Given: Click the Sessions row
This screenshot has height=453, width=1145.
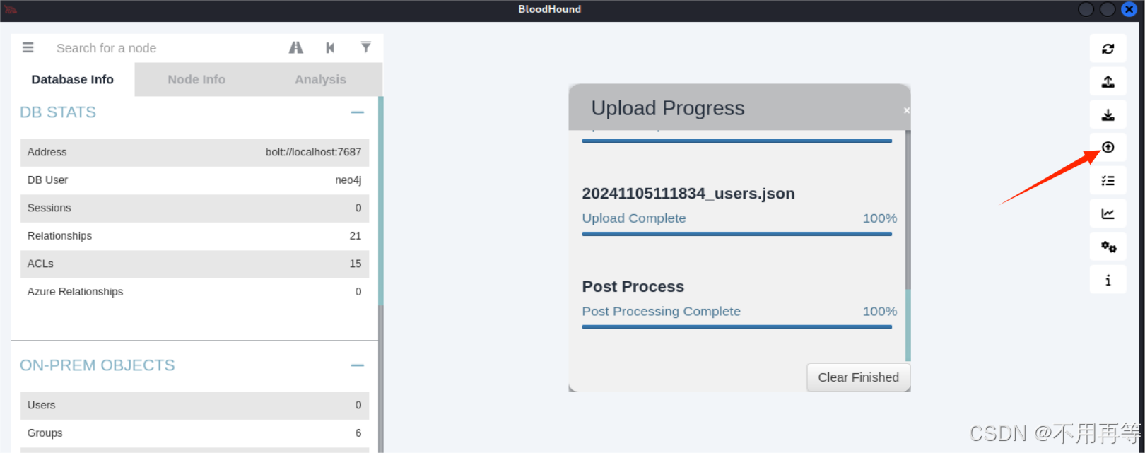Looking at the screenshot, I should pos(194,208).
